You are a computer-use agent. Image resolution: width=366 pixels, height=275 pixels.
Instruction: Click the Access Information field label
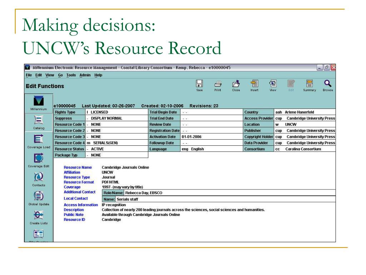tap(81, 205)
